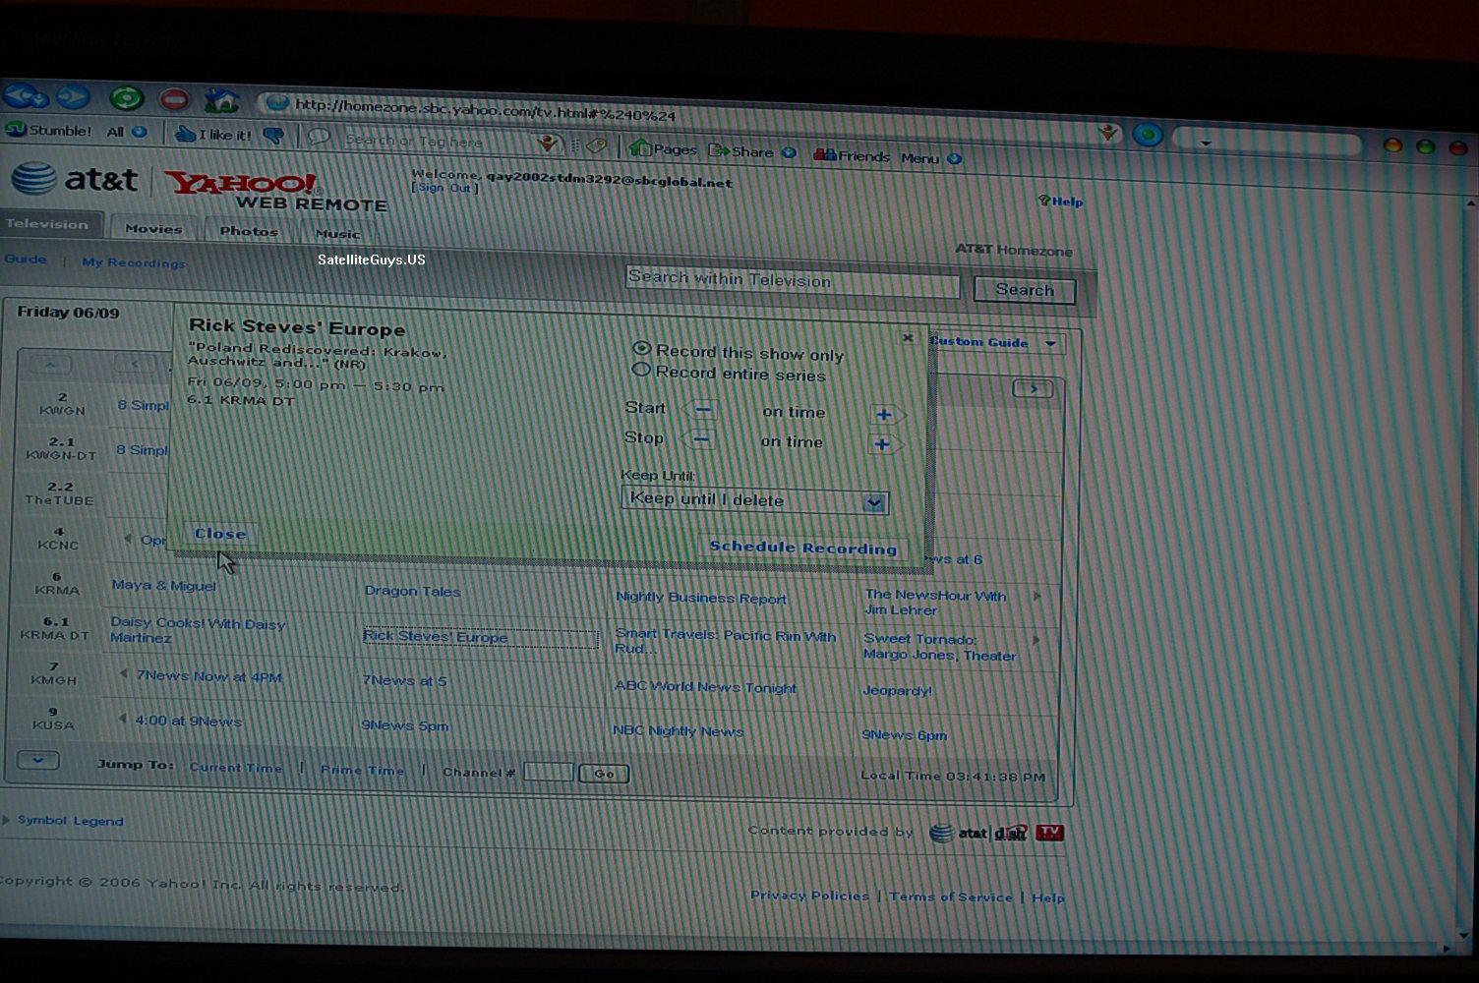This screenshot has height=983, width=1479.
Task: Click the Search button
Action: 1024,290
